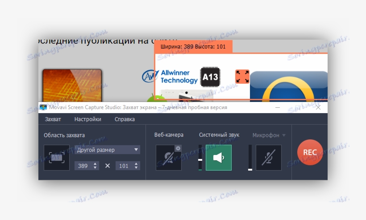Select capture area with the frame icon
This screenshot has height=220, width=366.
point(57,158)
